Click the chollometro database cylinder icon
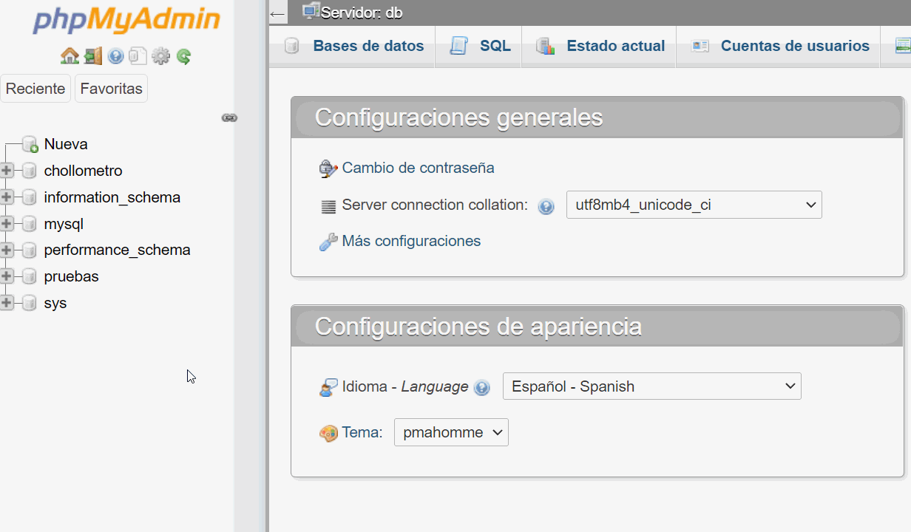This screenshot has height=532, width=911. click(29, 171)
